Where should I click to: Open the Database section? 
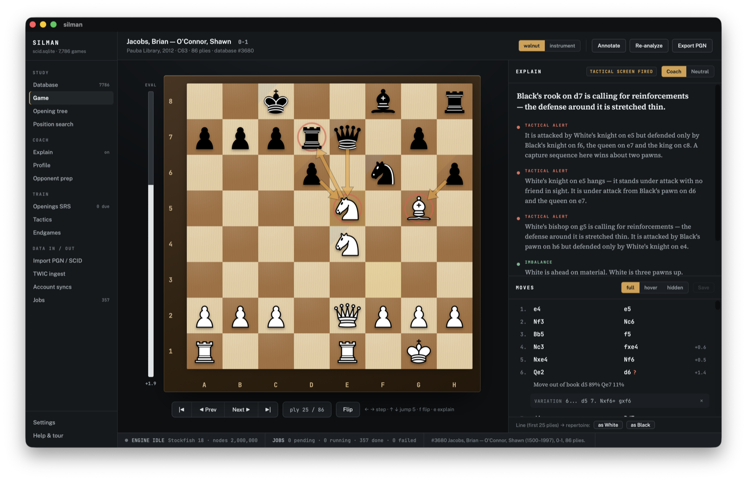[71, 85]
